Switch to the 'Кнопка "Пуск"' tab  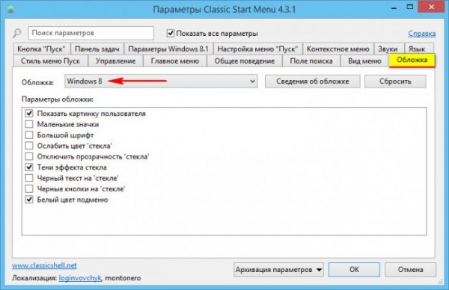tap(41, 49)
